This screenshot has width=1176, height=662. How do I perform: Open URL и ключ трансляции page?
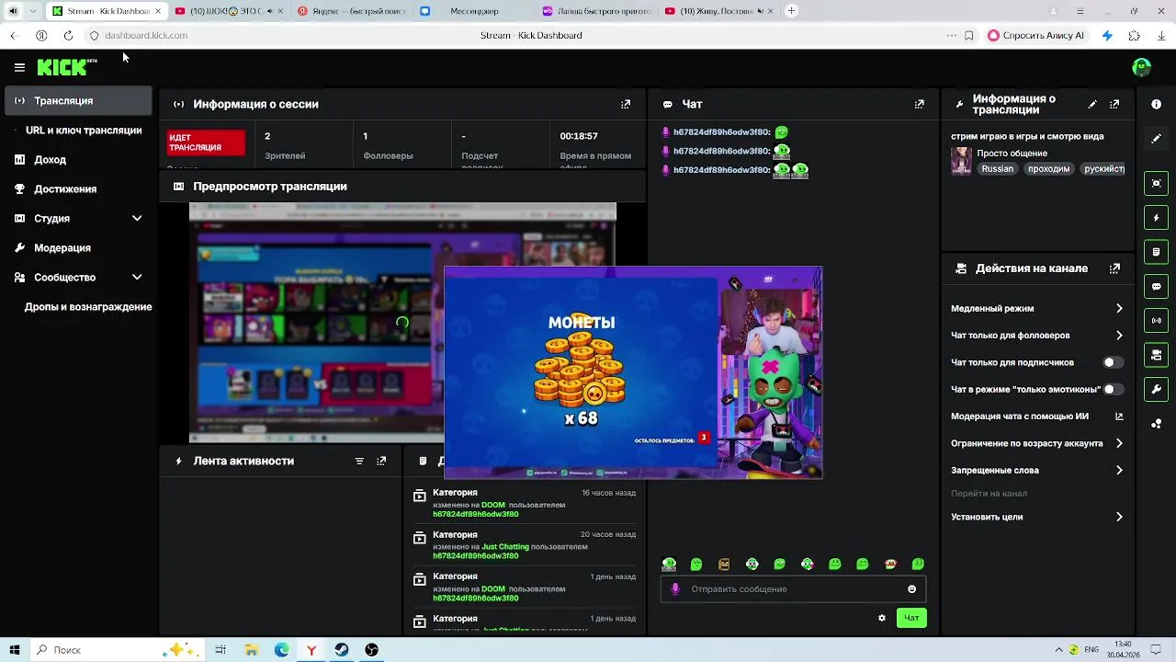[x=84, y=131]
